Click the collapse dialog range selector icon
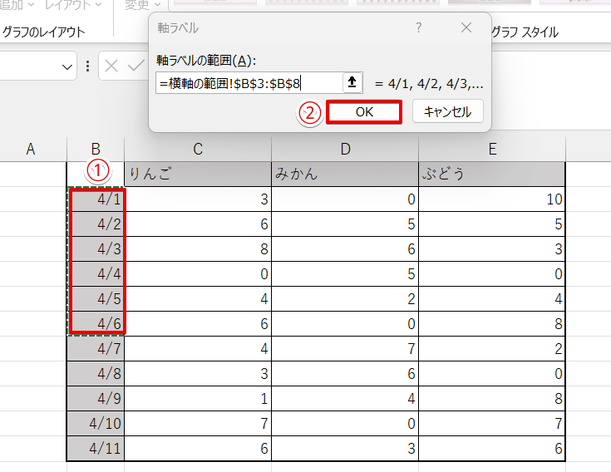The image size is (611, 472). (352, 82)
